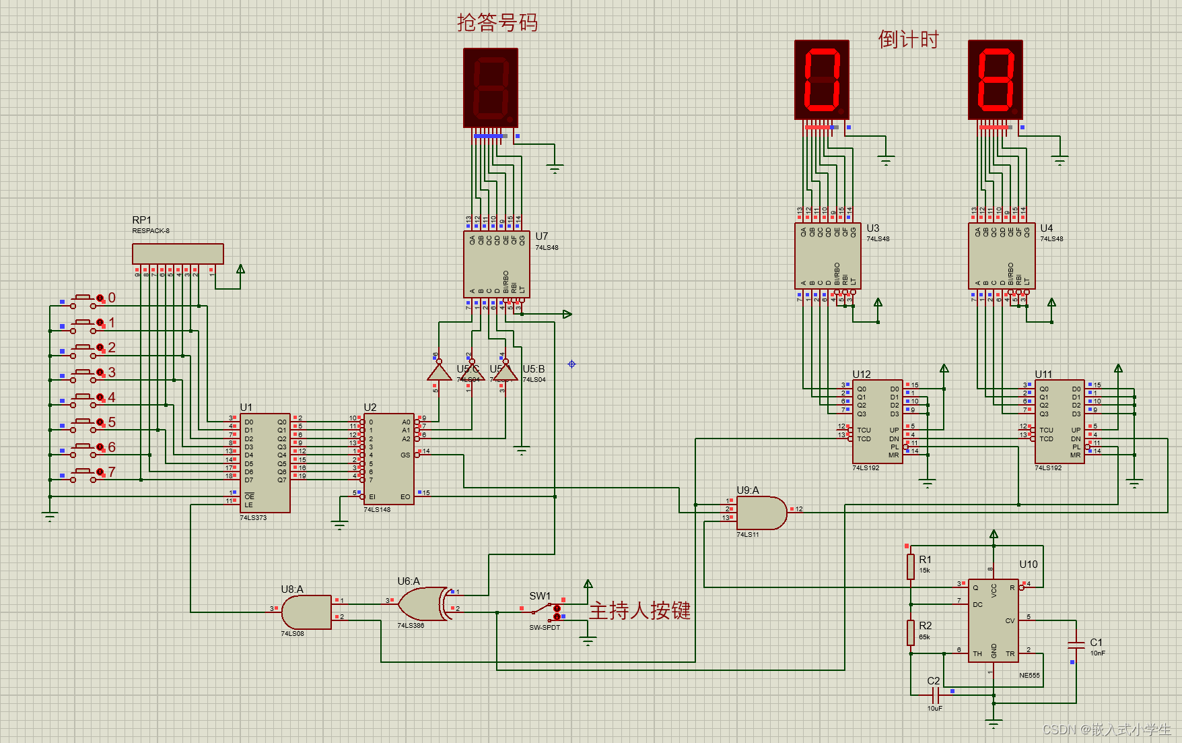
Task: Select the U9:A 74LS11 AND gate
Action: click(762, 513)
